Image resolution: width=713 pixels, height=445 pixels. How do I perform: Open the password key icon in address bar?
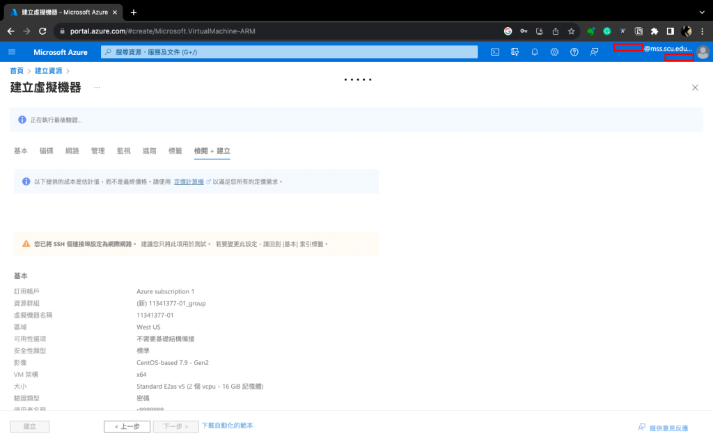tap(524, 31)
